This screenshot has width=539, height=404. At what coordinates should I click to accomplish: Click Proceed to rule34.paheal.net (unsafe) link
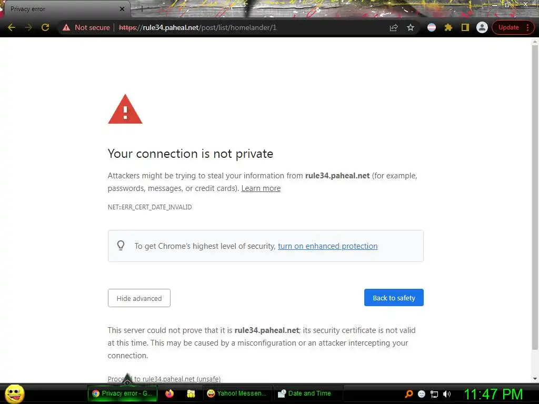tap(164, 379)
